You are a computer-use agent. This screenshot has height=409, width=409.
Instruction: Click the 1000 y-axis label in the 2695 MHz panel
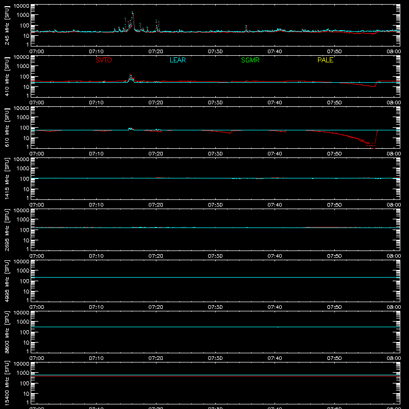[x=23, y=220]
